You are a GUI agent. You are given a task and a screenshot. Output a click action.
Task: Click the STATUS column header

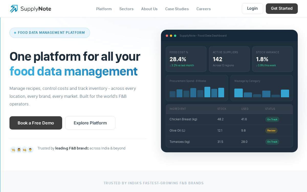coord(270,109)
